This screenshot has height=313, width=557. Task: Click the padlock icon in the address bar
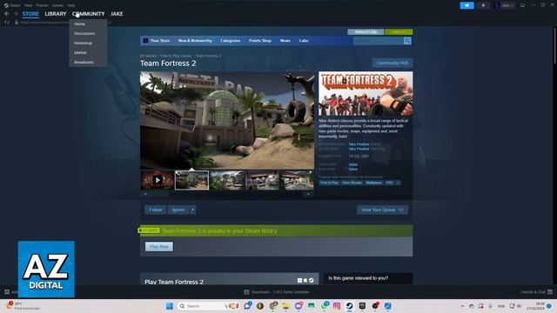coord(17,23)
